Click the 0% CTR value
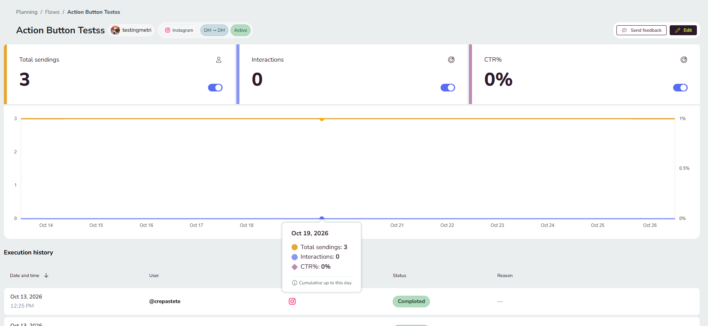Image resolution: width=708 pixels, height=326 pixels. coord(498,80)
